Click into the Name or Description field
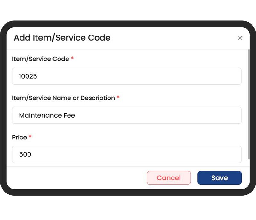256x220 pixels. [x=127, y=115]
